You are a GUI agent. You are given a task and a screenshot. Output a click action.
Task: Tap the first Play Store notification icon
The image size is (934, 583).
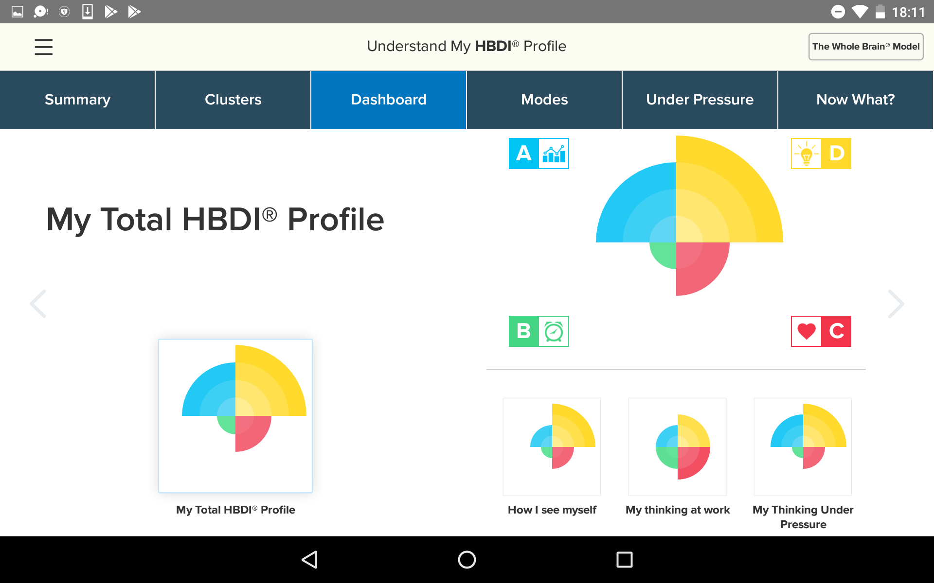tap(111, 12)
